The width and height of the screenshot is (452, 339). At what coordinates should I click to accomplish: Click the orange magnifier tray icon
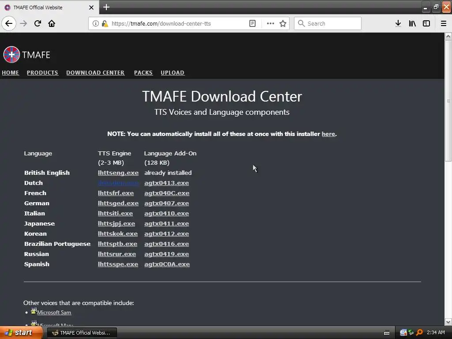click(x=419, y=332)
